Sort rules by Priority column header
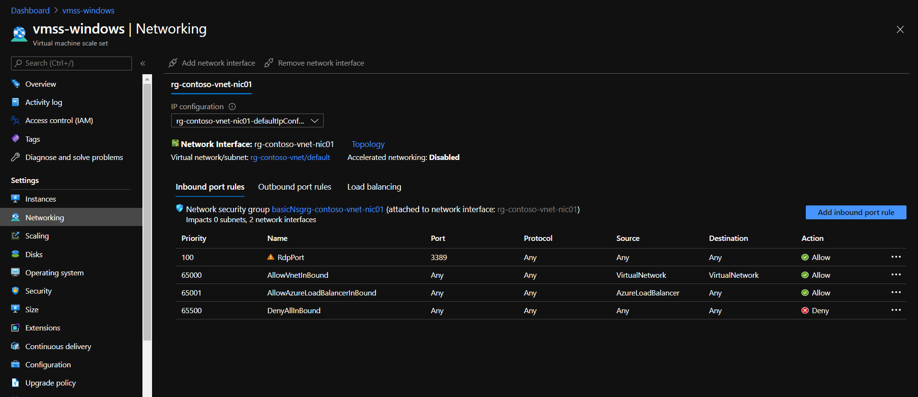 (194, 238)
